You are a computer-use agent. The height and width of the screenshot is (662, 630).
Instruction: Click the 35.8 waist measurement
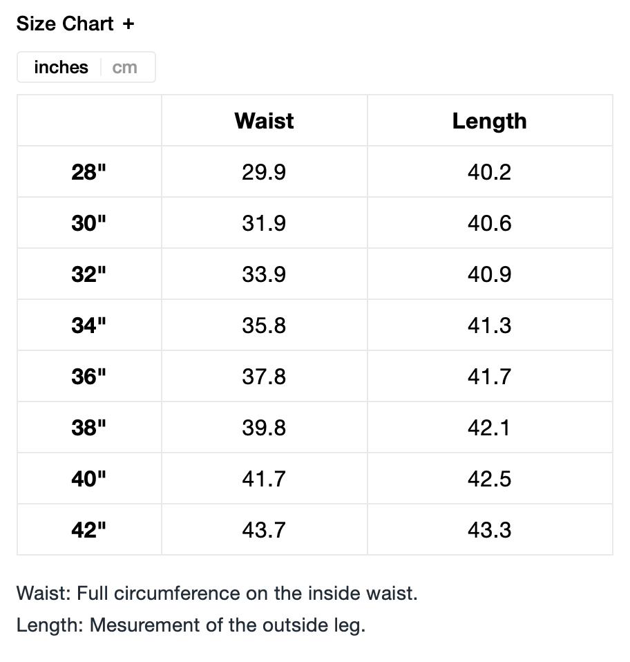[x=264, y=325]
